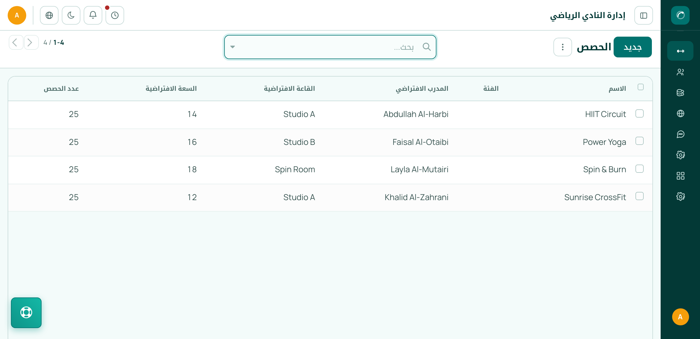This screenshot has width=700, height=339.
Task: Click trainer Layla Al-Mutairi cell
Action: point(419,169)
